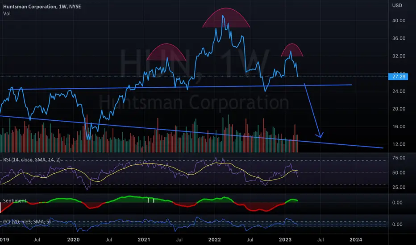Viewport: 416px width, 245px height.
Task: Click the 32.00 price axis label
Action: coord(399,56)
